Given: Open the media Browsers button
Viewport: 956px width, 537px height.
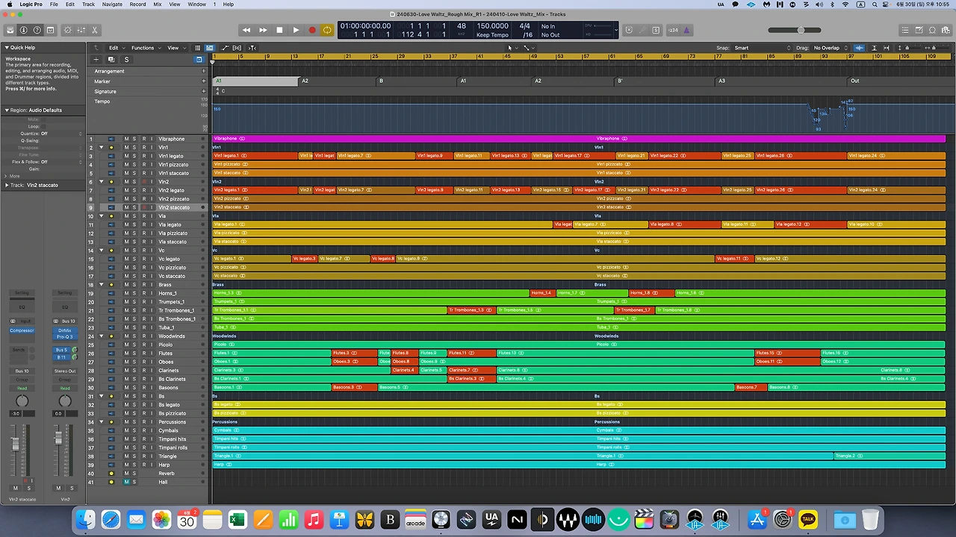Looking at the screenshot, I should 946,30.
